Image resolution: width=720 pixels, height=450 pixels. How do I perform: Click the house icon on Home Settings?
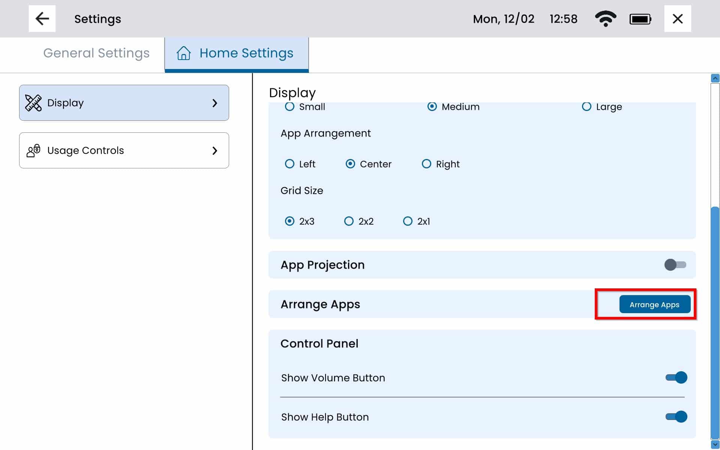coord(183,53)
